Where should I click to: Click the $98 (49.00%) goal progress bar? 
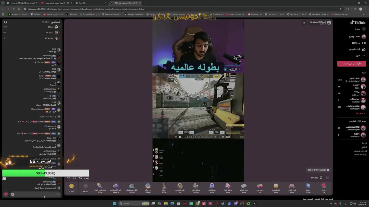coord(46,173)
